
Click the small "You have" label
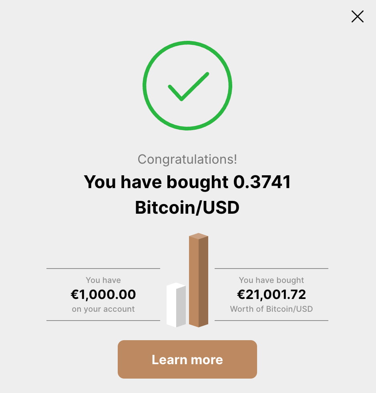coord(103,280)
